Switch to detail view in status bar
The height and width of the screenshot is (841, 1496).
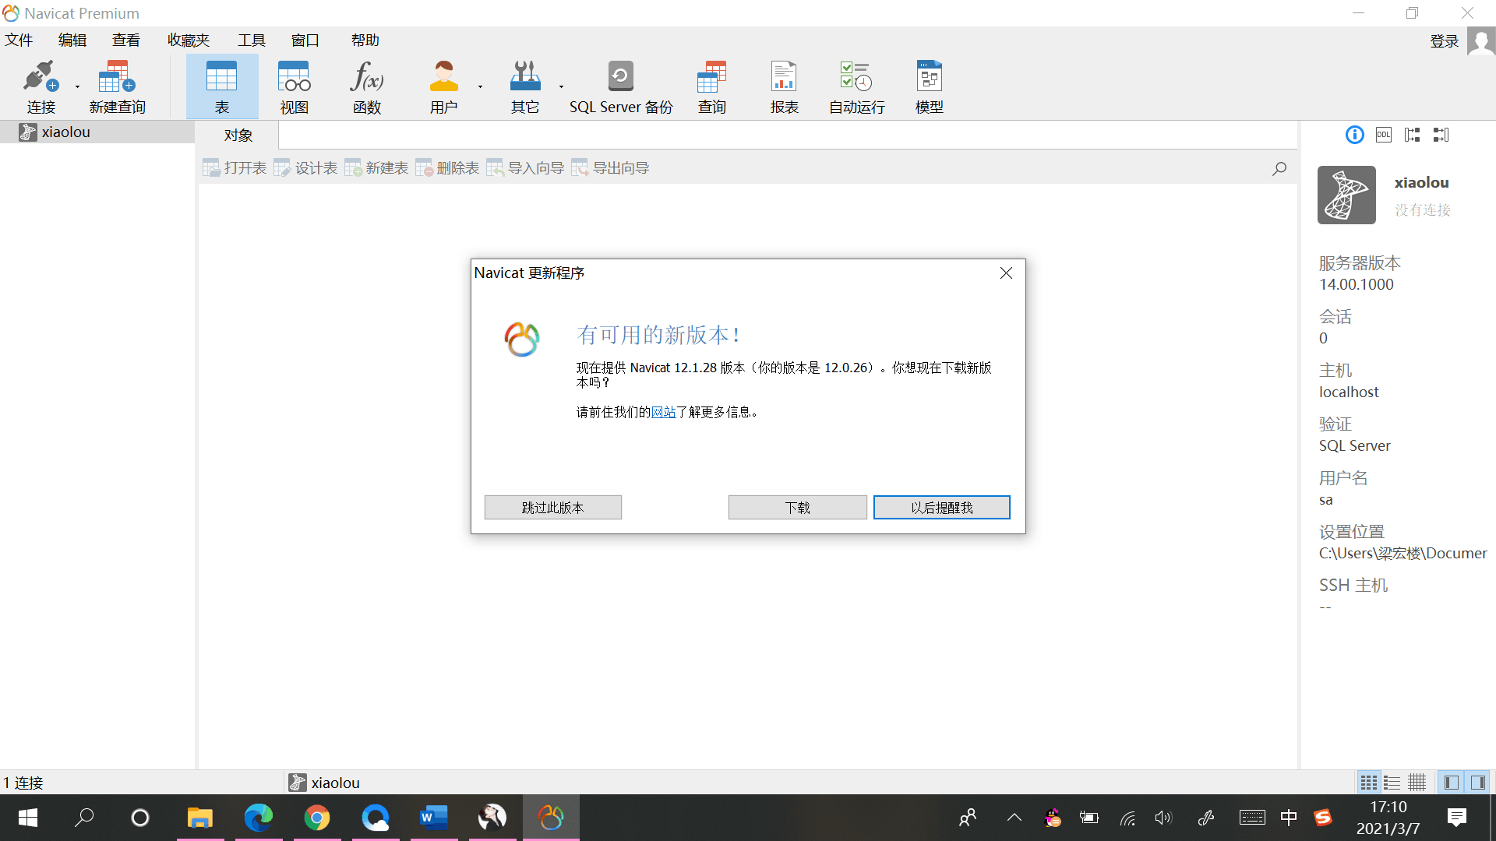point(1417,783)
